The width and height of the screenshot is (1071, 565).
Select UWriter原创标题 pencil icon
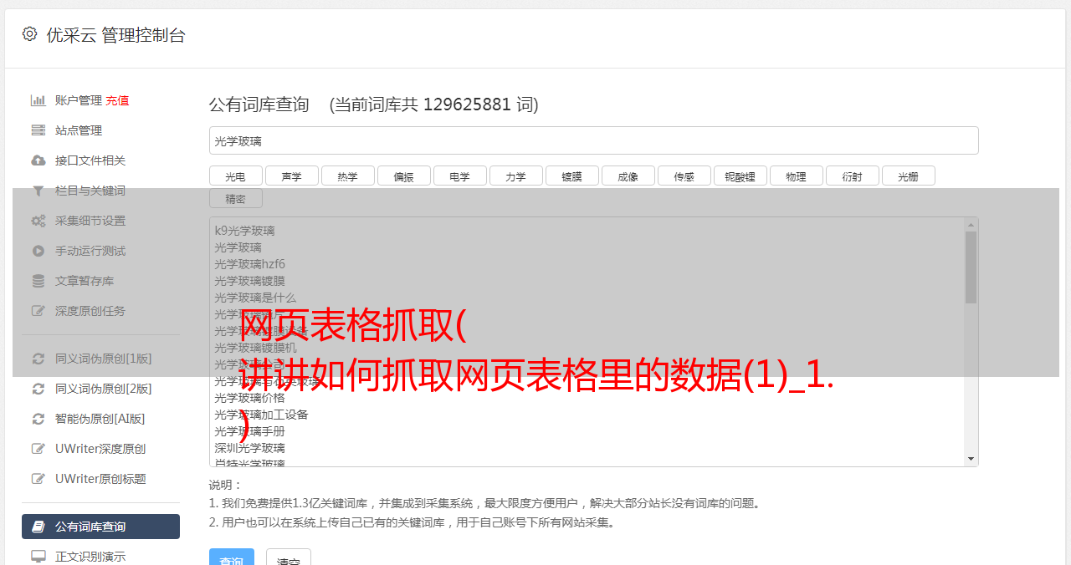point(38,479)
